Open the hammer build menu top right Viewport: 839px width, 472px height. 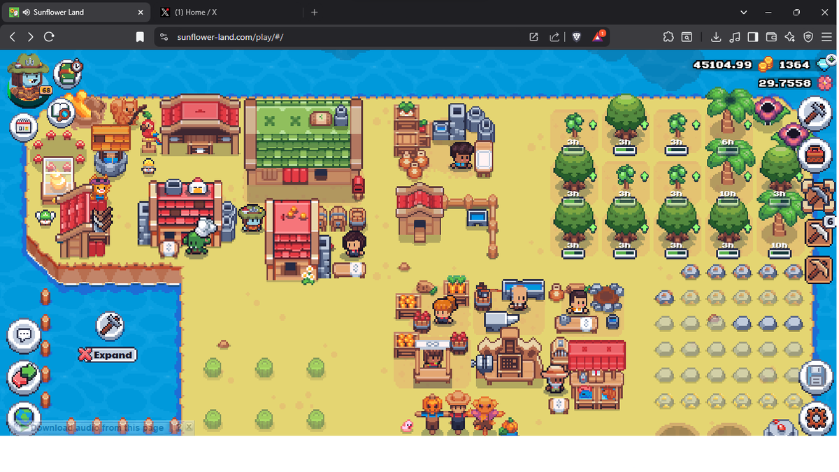point(815,112)
